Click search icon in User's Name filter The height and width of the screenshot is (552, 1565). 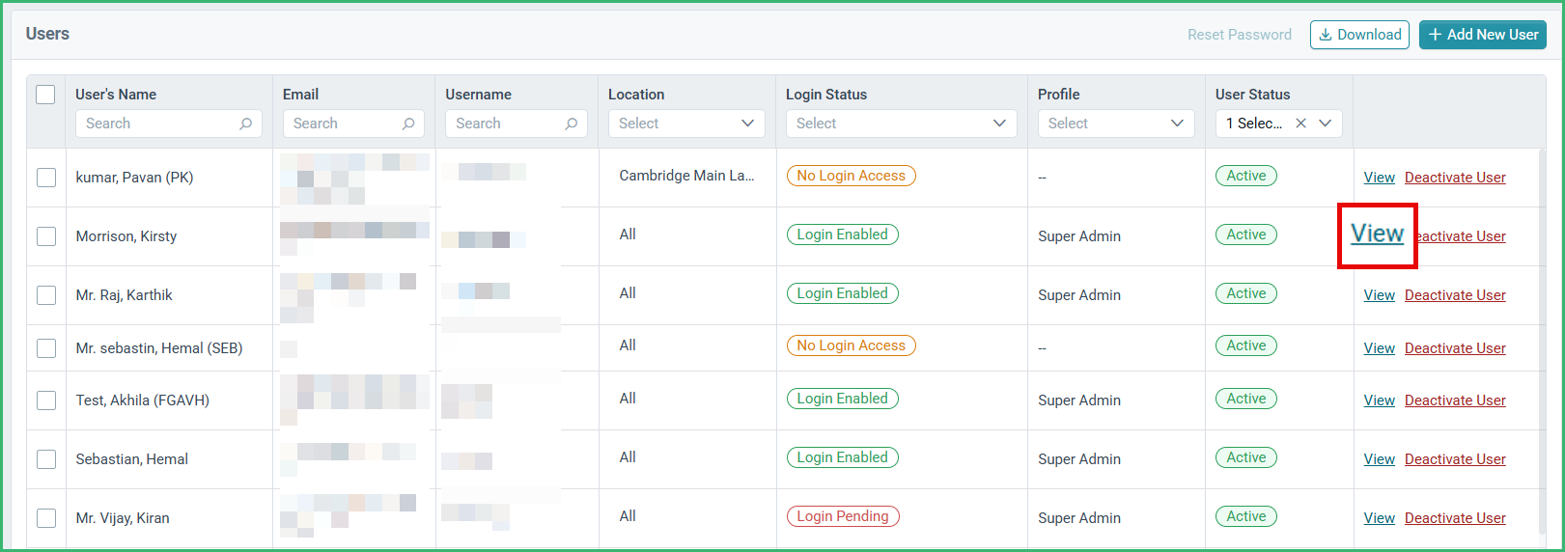[x=245, y=124]
